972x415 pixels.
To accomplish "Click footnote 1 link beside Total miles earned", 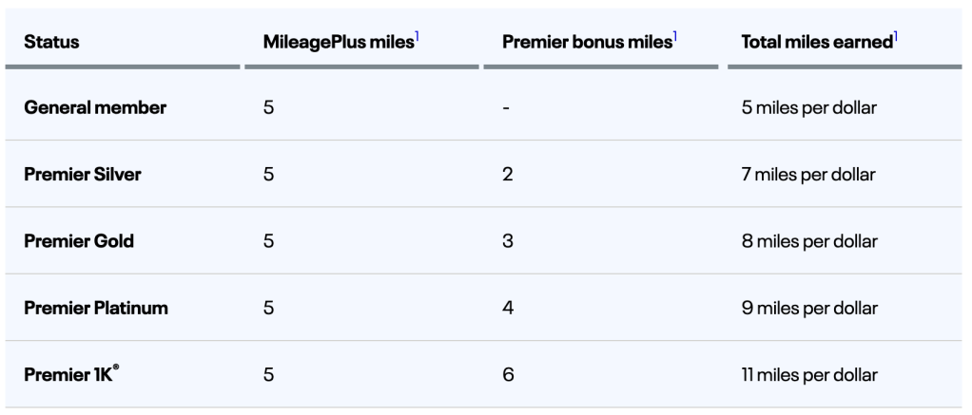I will pos(896,36).
